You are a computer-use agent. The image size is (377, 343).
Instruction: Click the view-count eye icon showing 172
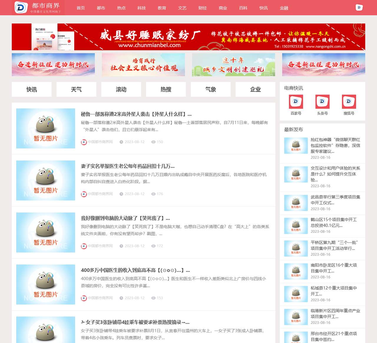(153, 246)
